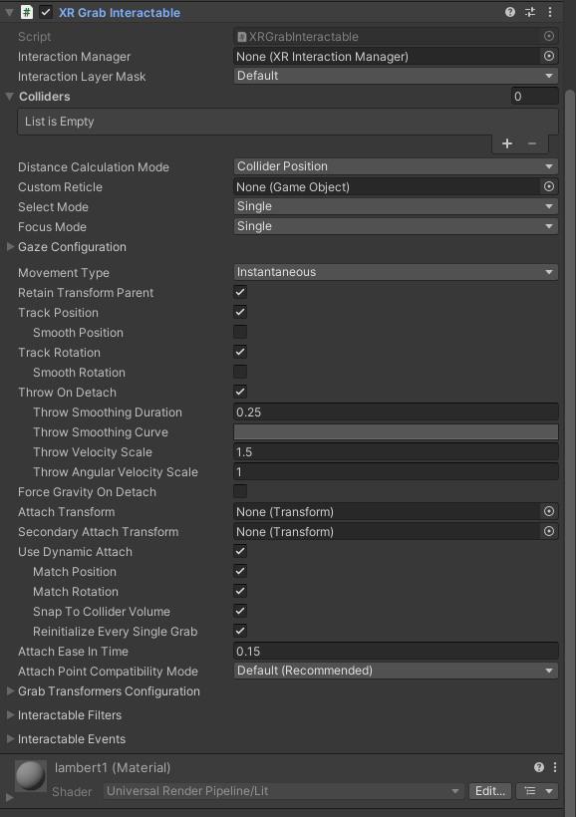Toggle Snap To Collider Volume checkbox
576x817 pixels.
[x=240, y=611]
